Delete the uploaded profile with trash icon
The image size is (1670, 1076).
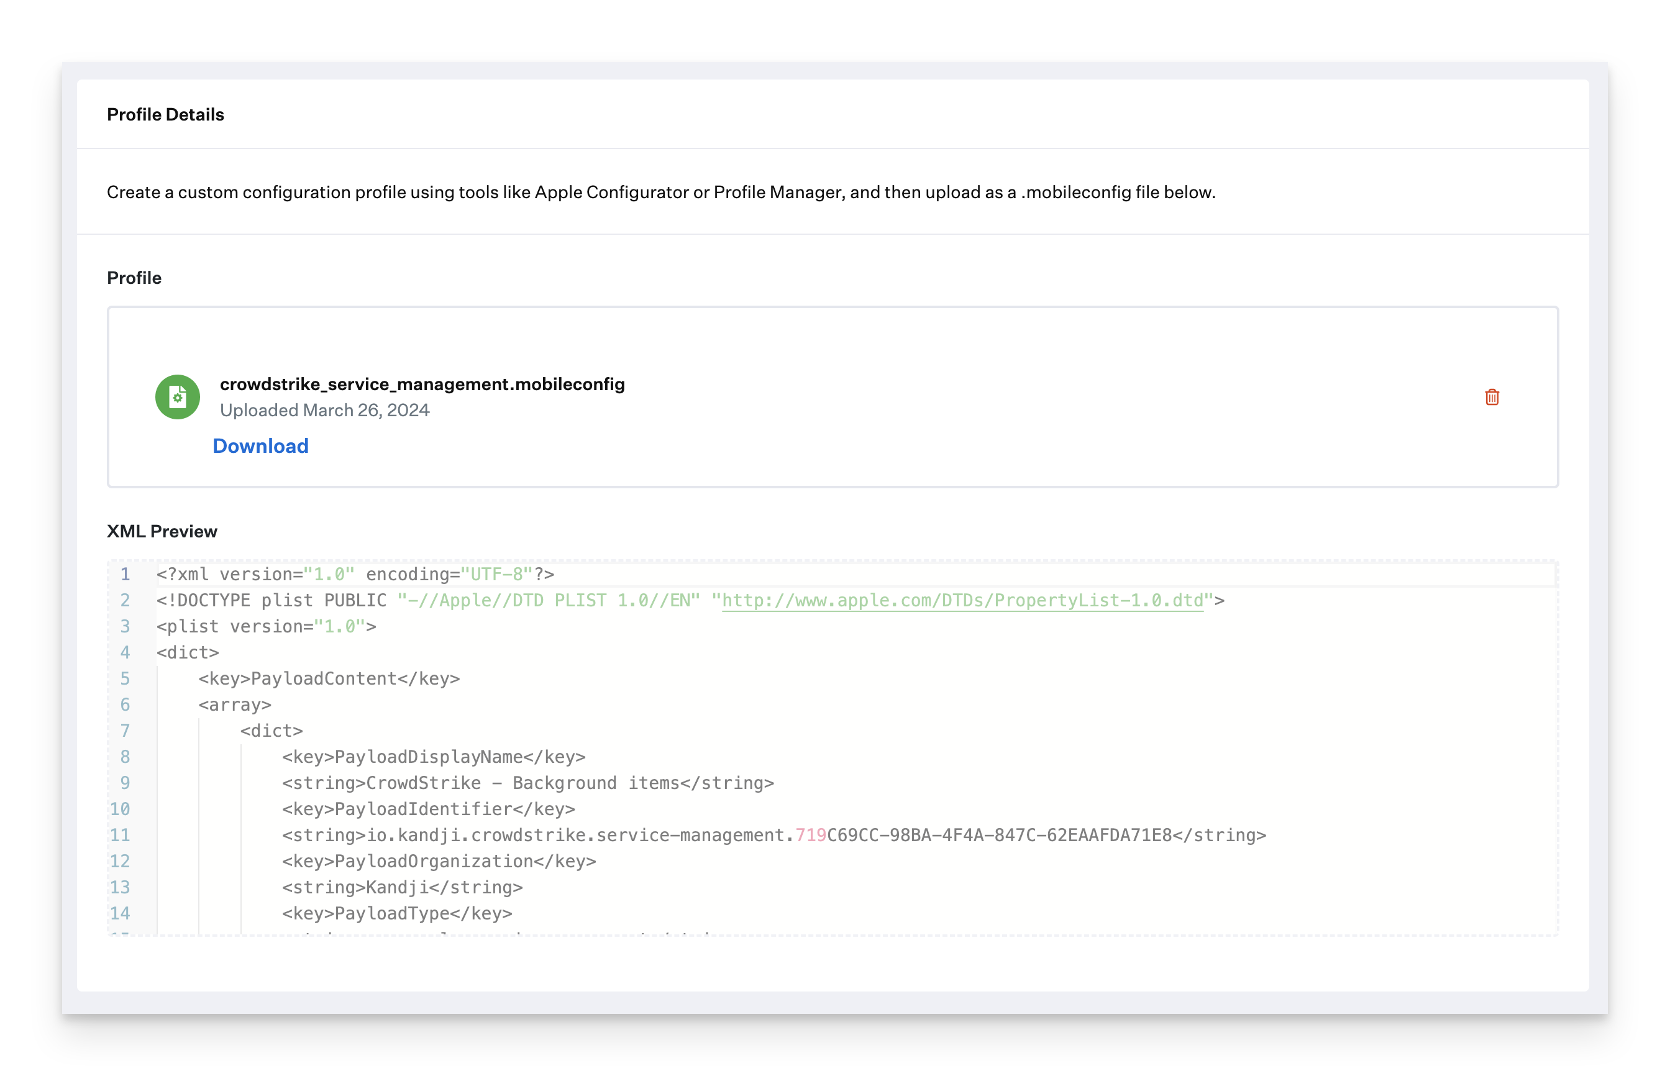click(1492, 397)
